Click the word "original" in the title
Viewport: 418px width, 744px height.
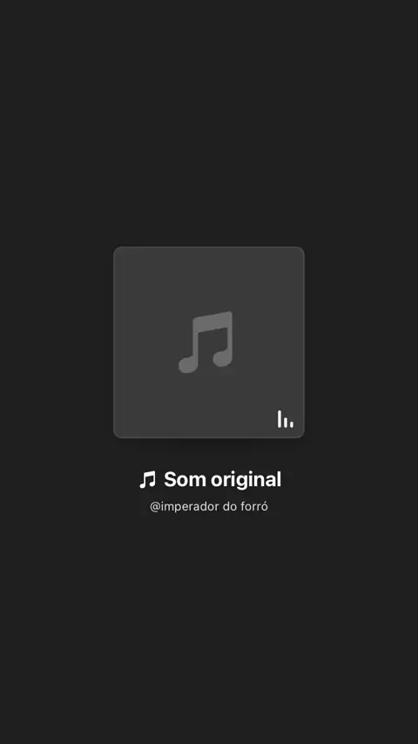point(246,480)
